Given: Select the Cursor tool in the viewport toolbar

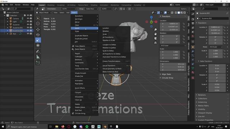Looking at the screenshot, I should click(38, 24).
